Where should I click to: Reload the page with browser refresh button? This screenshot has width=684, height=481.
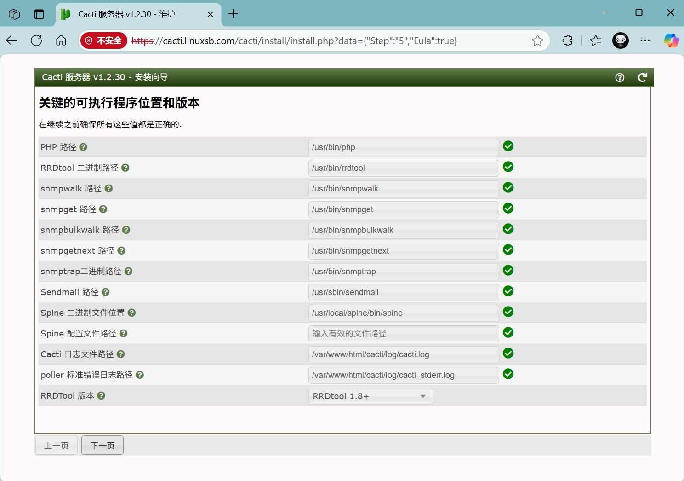(x=36, y=41)
